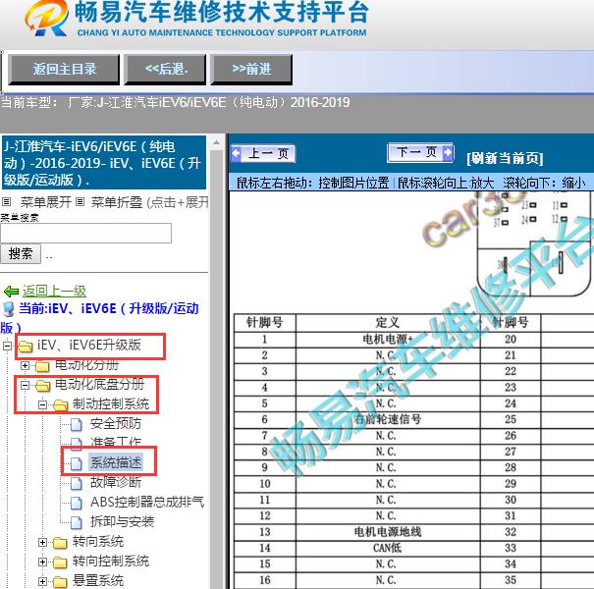Click J-江淮汽车 model header text

coord(103,163)
